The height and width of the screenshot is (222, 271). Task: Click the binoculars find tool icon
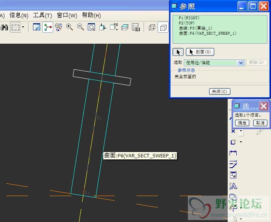[x=4, y=27]
